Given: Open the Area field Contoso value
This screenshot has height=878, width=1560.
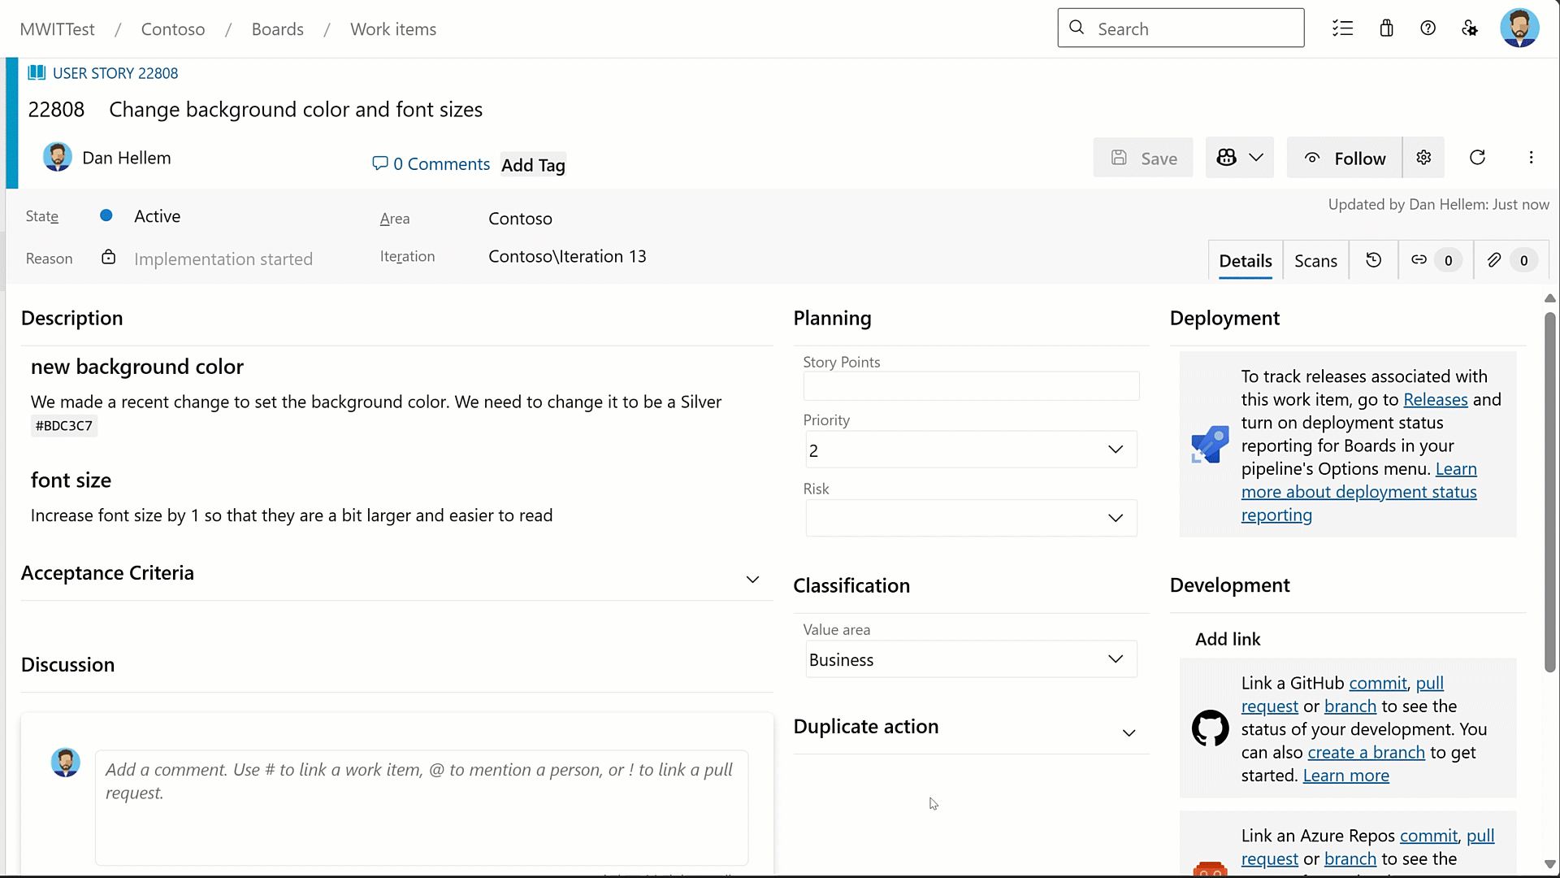Looking at the screenshot, I should [x=520, y=218].
